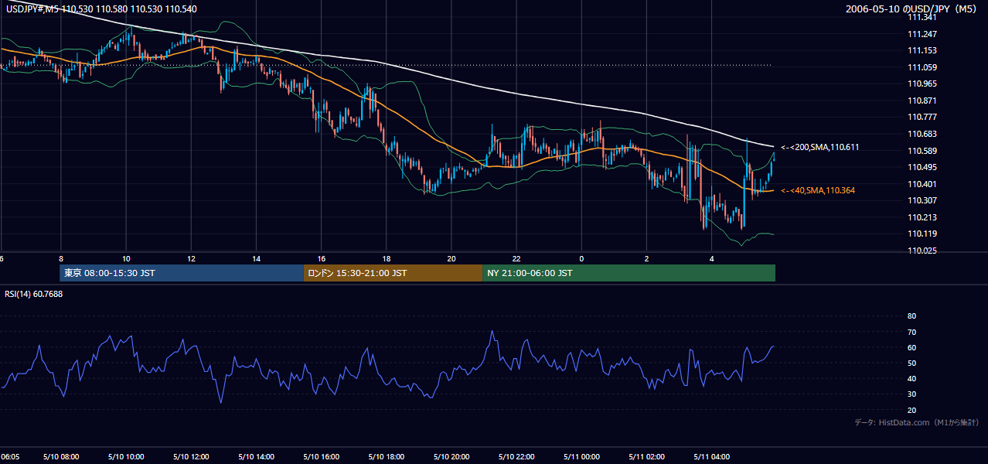Select the 2006-05-10 のUSD/JPY (M5) header

pyautogui.click(x=911, y=9)
